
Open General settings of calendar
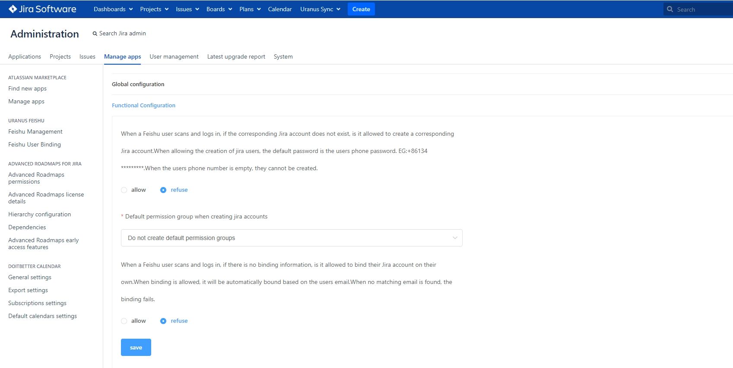point(30,277)
